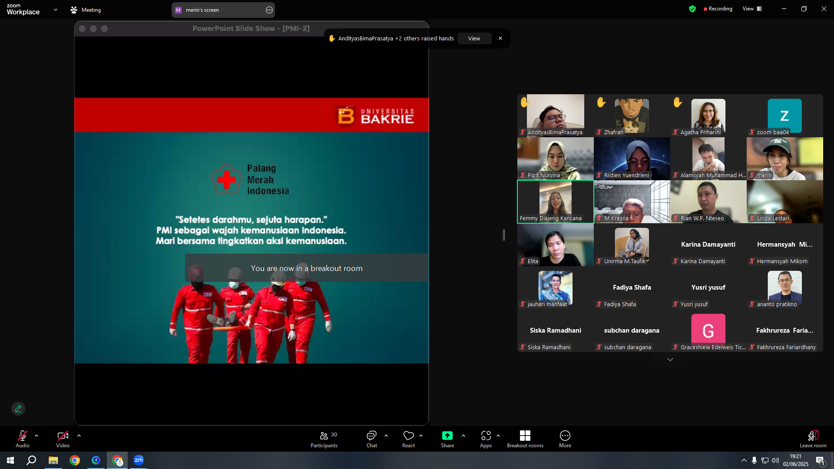
Task: Expand Zoom Workplace dropdown arrow
Action: (56, 10)
